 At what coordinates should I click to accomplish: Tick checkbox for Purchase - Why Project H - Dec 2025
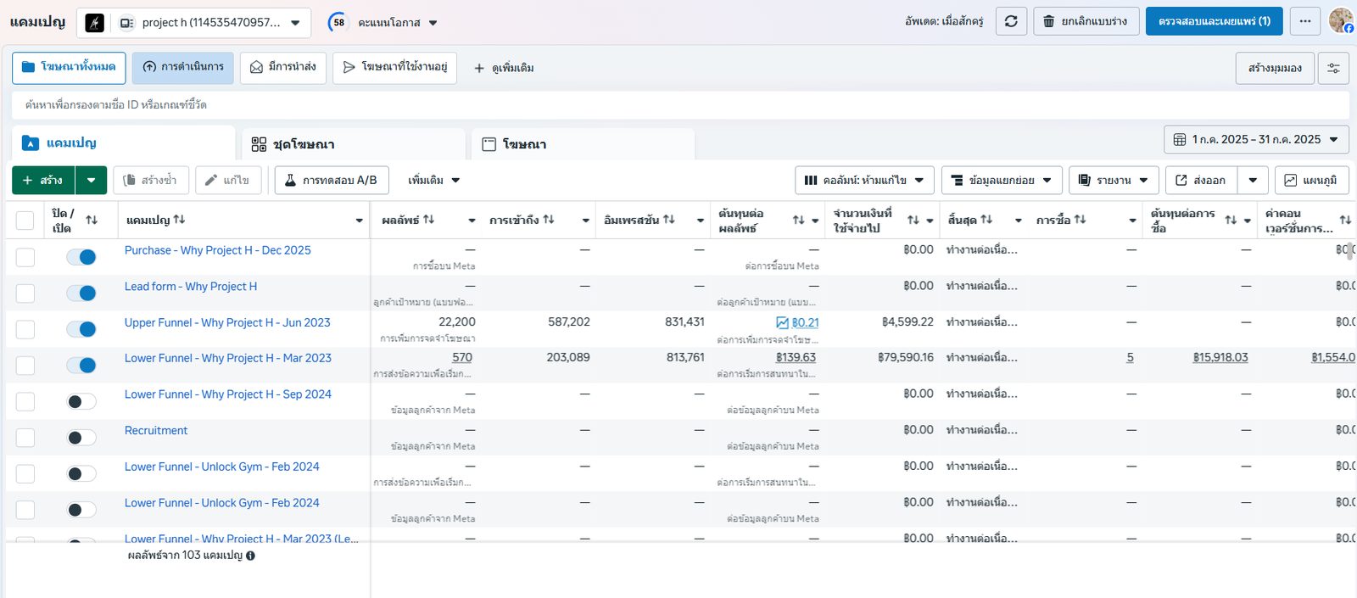point(25,257)
